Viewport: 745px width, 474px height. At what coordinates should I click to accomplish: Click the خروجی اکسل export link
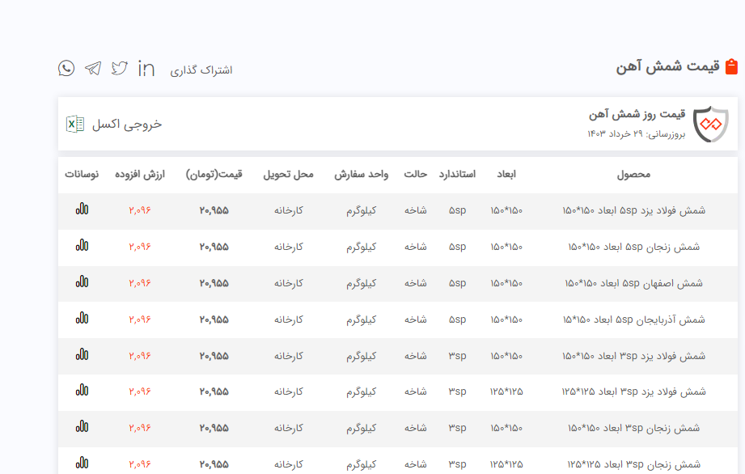(x=127, y=124)
